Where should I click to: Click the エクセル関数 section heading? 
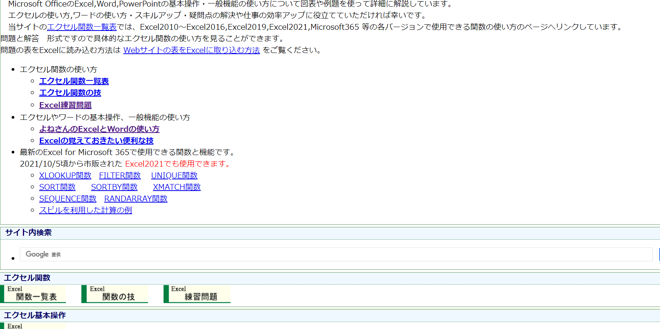click(x=27, y=278)
